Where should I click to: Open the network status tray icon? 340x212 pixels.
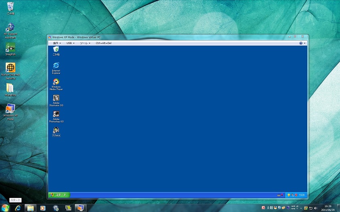311,208
